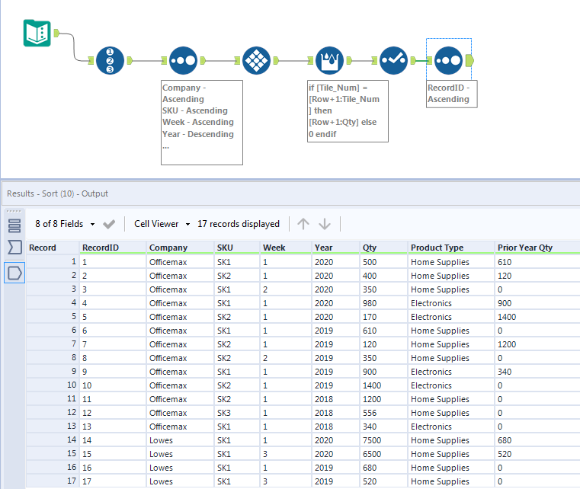Select the Tile tool node
The width and height of the screenshot is (580, 489).
point(257,60)
